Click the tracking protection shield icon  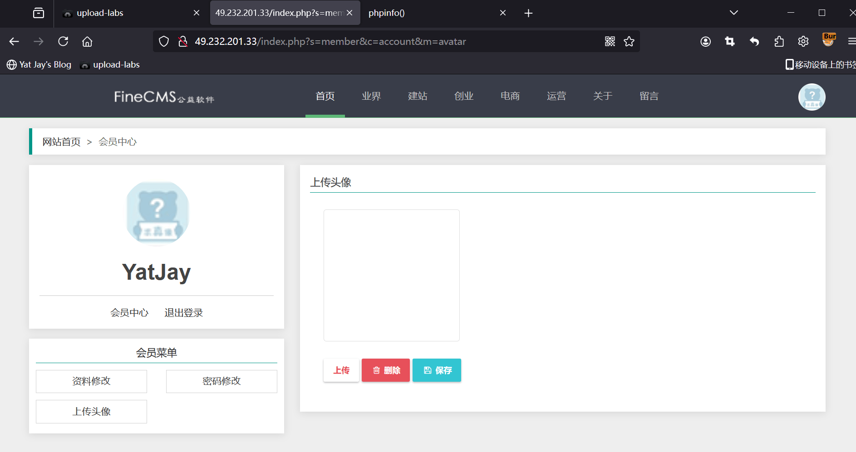click(164, 42)
